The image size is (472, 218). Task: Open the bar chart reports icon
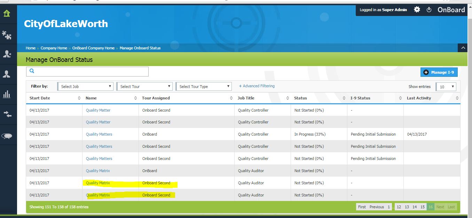click(7, 94)
